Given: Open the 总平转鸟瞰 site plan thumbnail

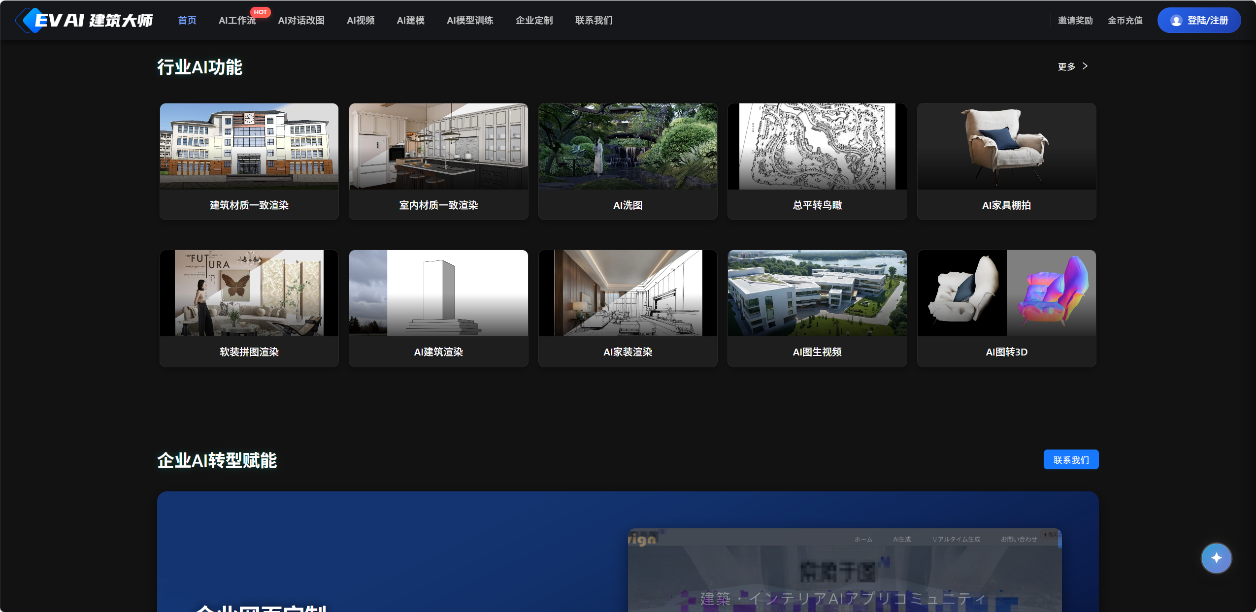Looking at the screenshot, I should [817, 146].
